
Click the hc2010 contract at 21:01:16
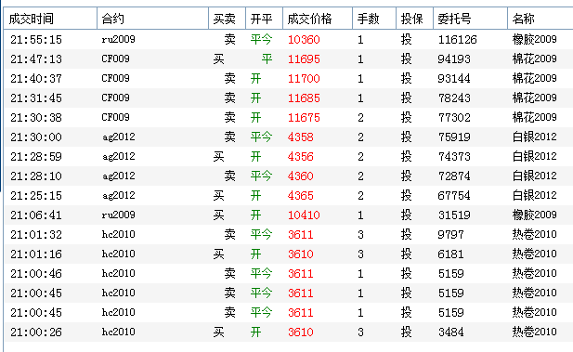[118, 254]
